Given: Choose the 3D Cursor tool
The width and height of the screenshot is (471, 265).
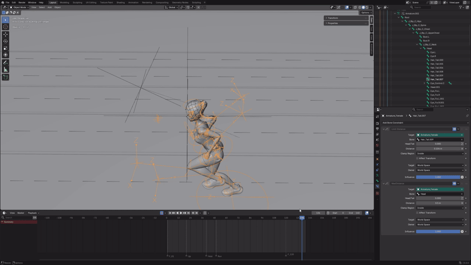Looking at the screenshot, I should pos(5,26).
